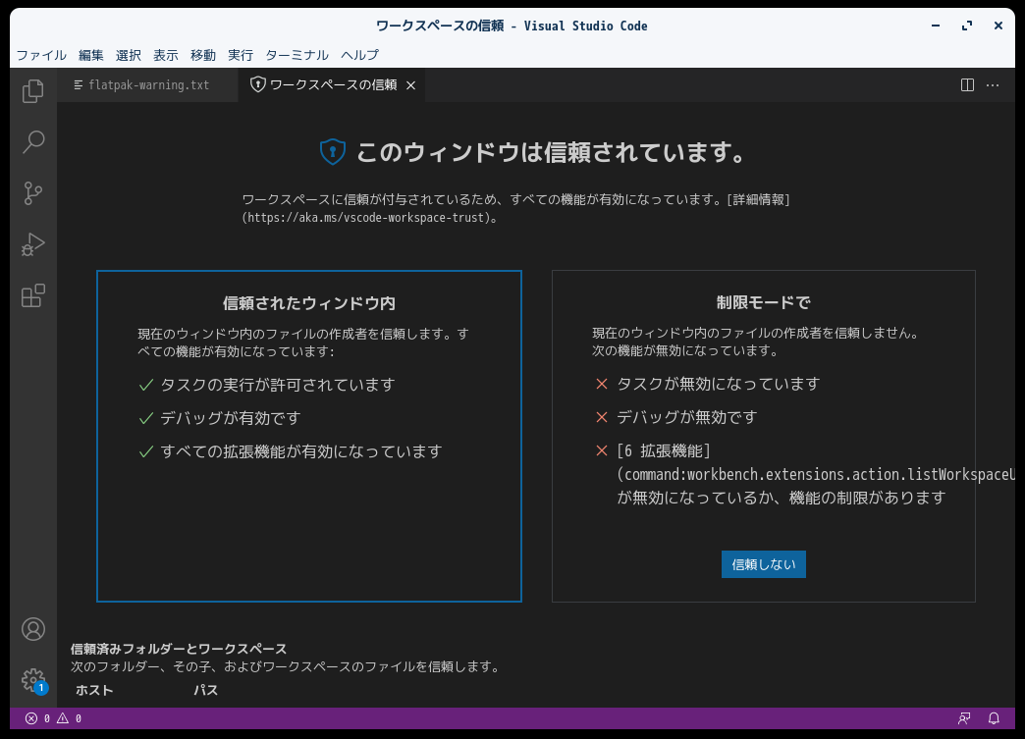The height and width of the screenshot is (739, 1025).
Task: Open the 選択 menu
Action: (x=128, y=55)
